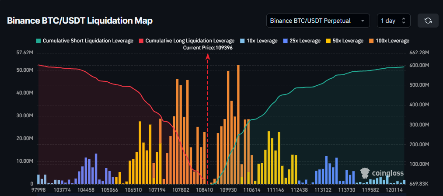Viewport: 443px width, 196px height.
Task: Click the refresh chart icon button
Action: pos(428,21)
